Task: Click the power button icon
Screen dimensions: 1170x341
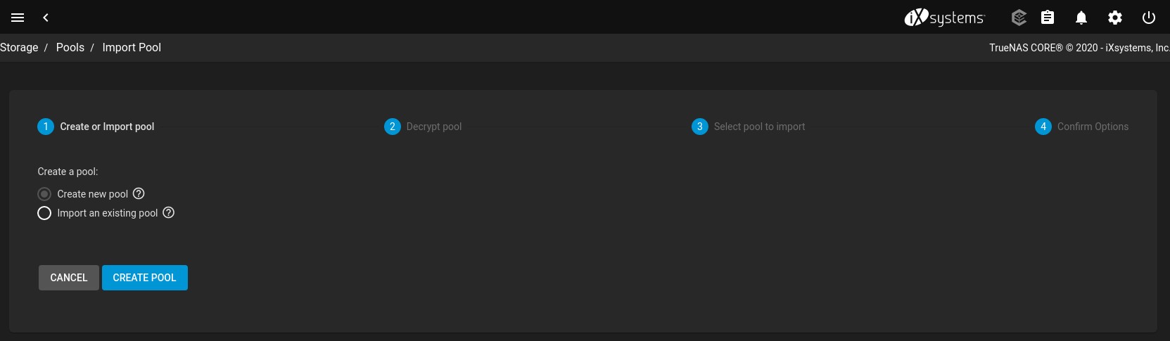Action: (1149, 18)
